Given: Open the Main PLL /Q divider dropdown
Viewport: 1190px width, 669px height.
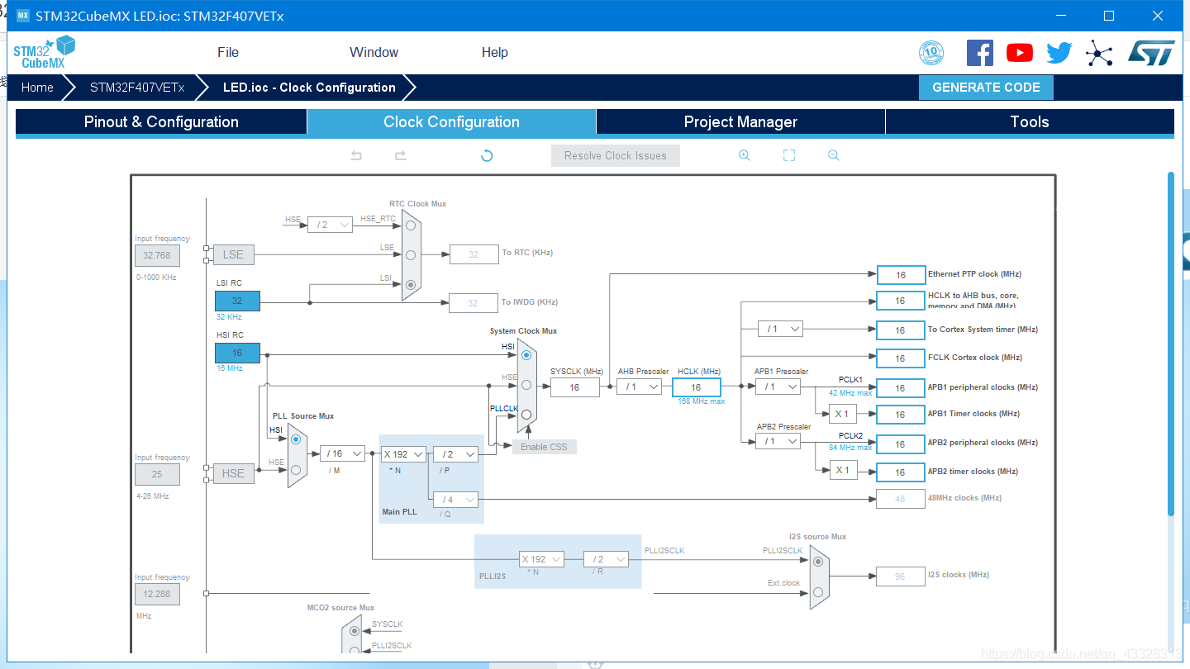Looking at the screenshot, I should coord(455,500).
